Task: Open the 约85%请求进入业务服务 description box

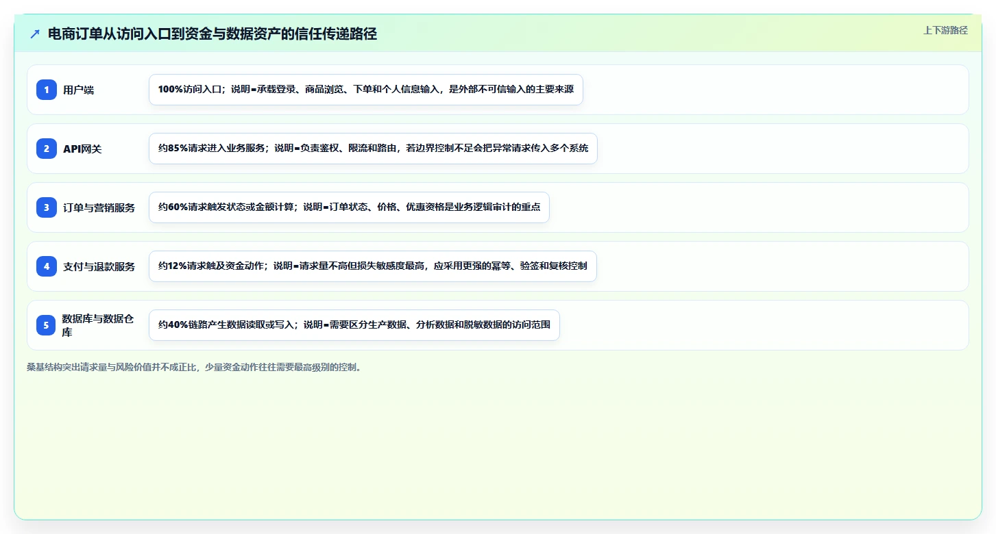Action: [373, 149]
